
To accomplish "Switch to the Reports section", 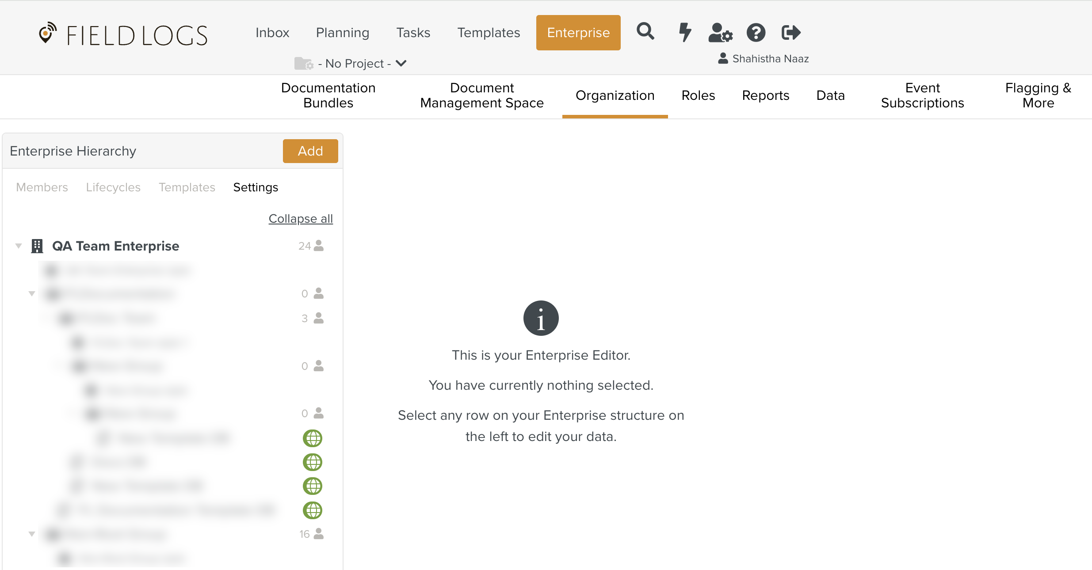I will click(766, 95).
